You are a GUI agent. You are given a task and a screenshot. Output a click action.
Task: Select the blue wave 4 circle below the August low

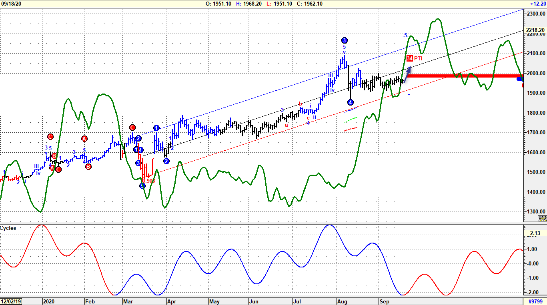click(350, 102)
